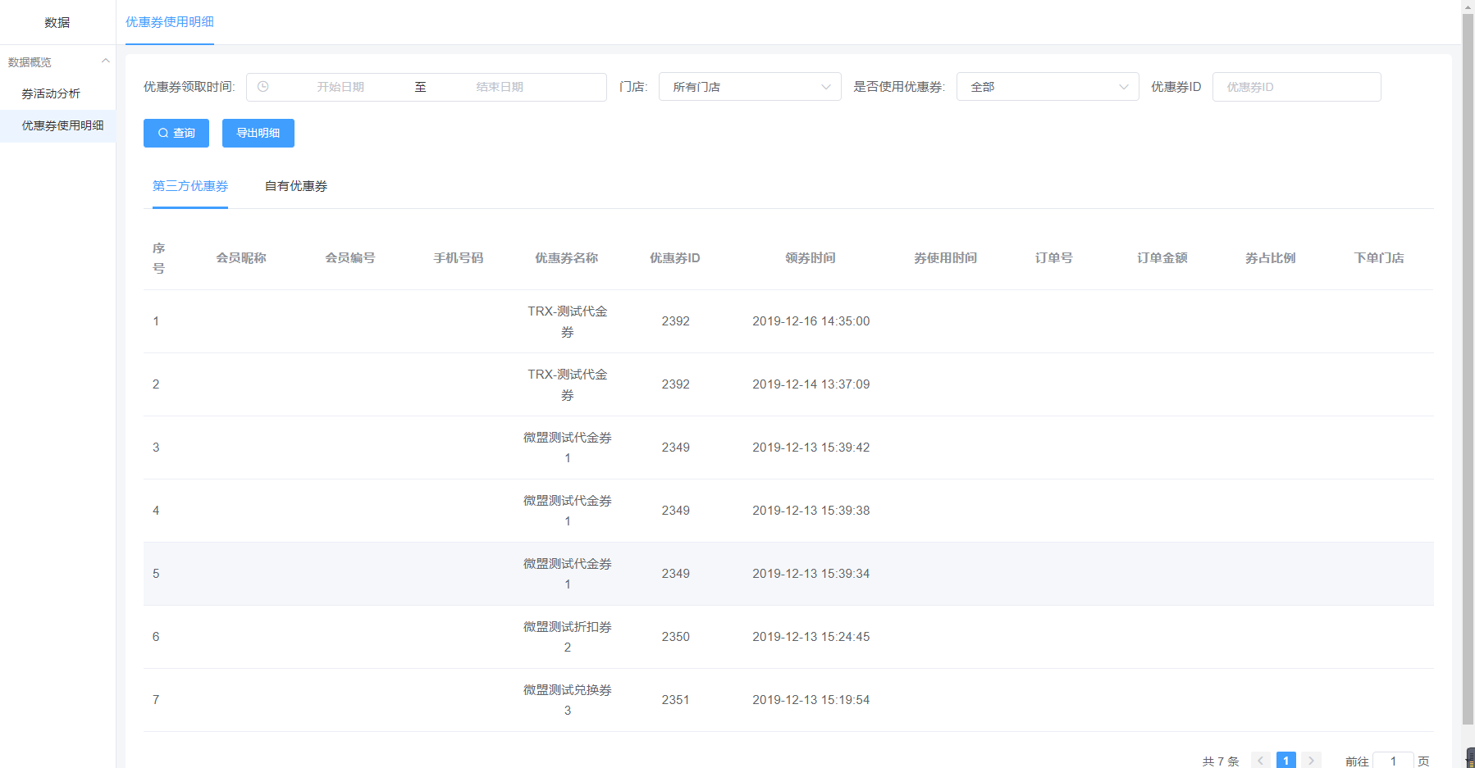Click the 结束日期 end date field
1475x768 pixels.
point(500,87)
